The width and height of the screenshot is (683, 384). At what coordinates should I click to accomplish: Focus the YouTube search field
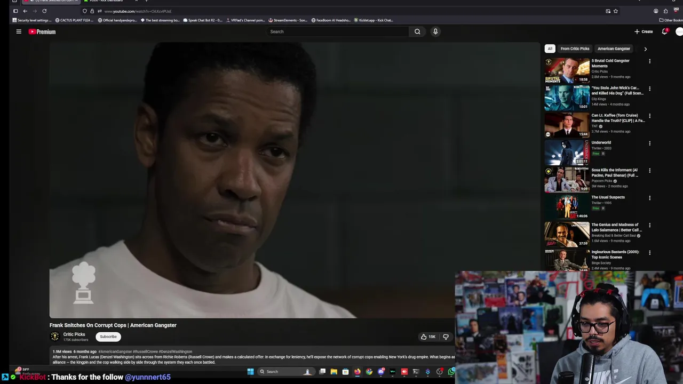pos(338,31)
